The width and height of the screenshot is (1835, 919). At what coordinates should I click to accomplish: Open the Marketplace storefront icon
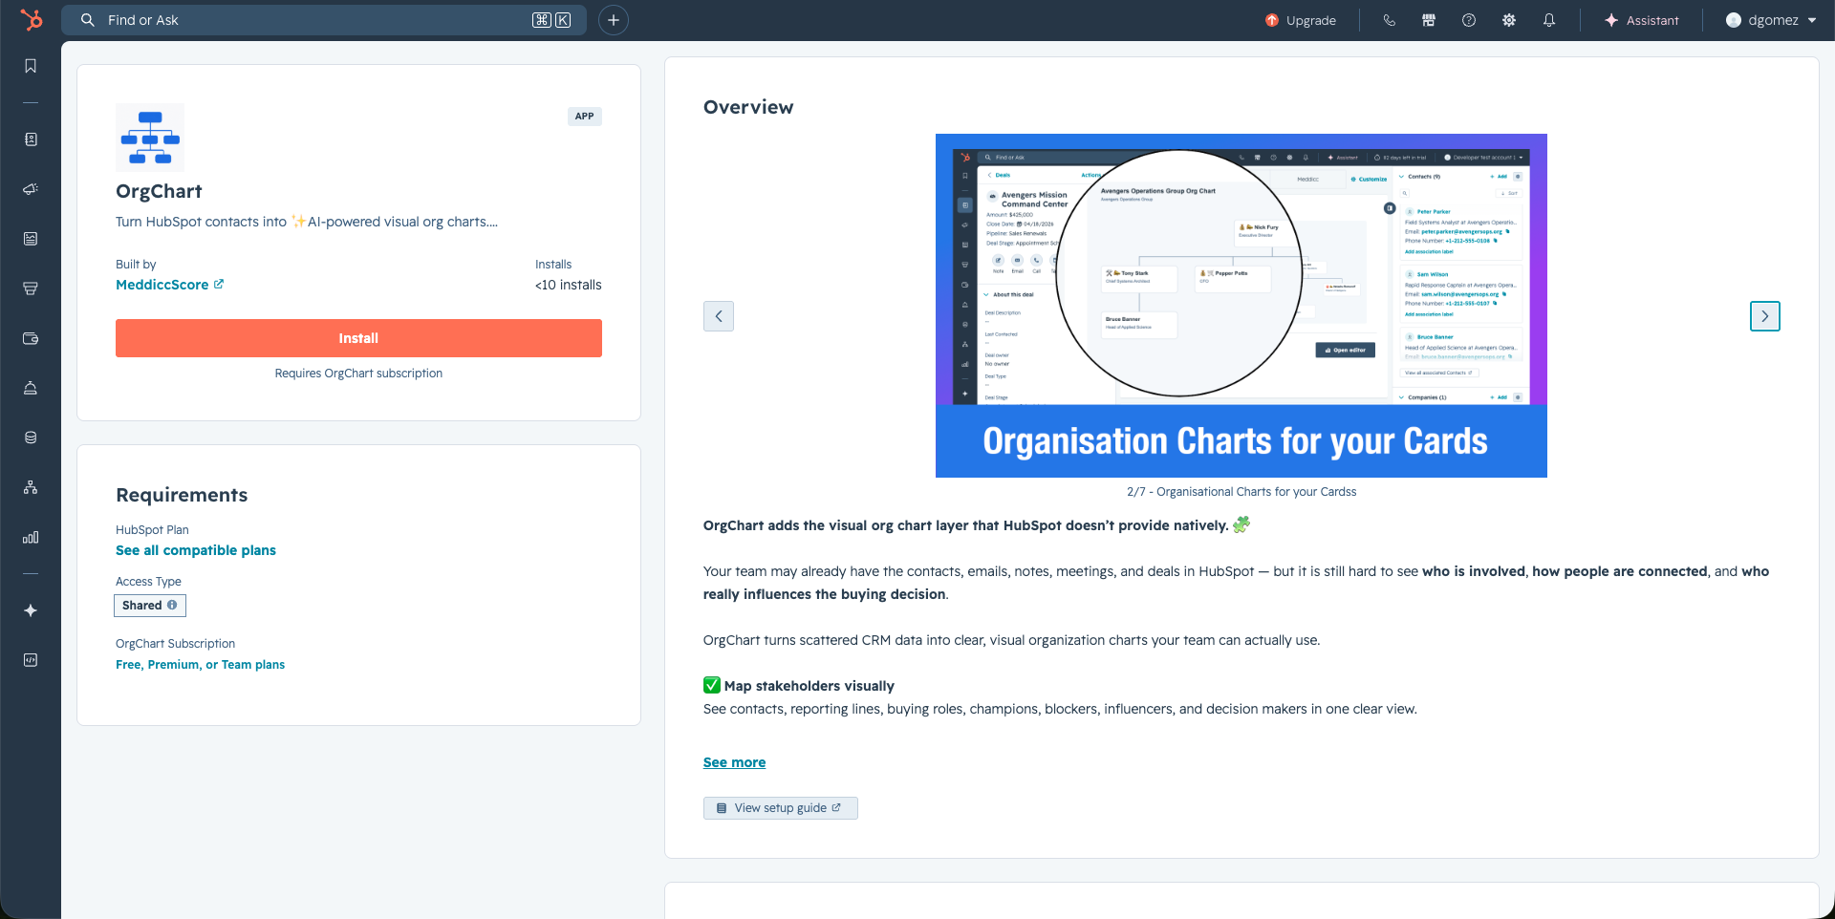(1429, 20)
